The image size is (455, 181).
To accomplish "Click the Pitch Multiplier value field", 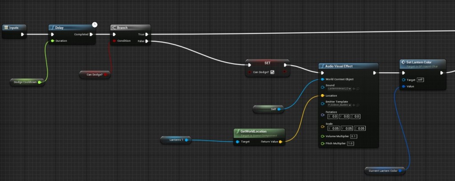I will [350, 144].
